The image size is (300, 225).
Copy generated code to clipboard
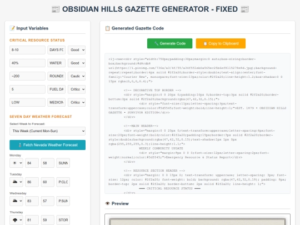[x=221, y=43]
